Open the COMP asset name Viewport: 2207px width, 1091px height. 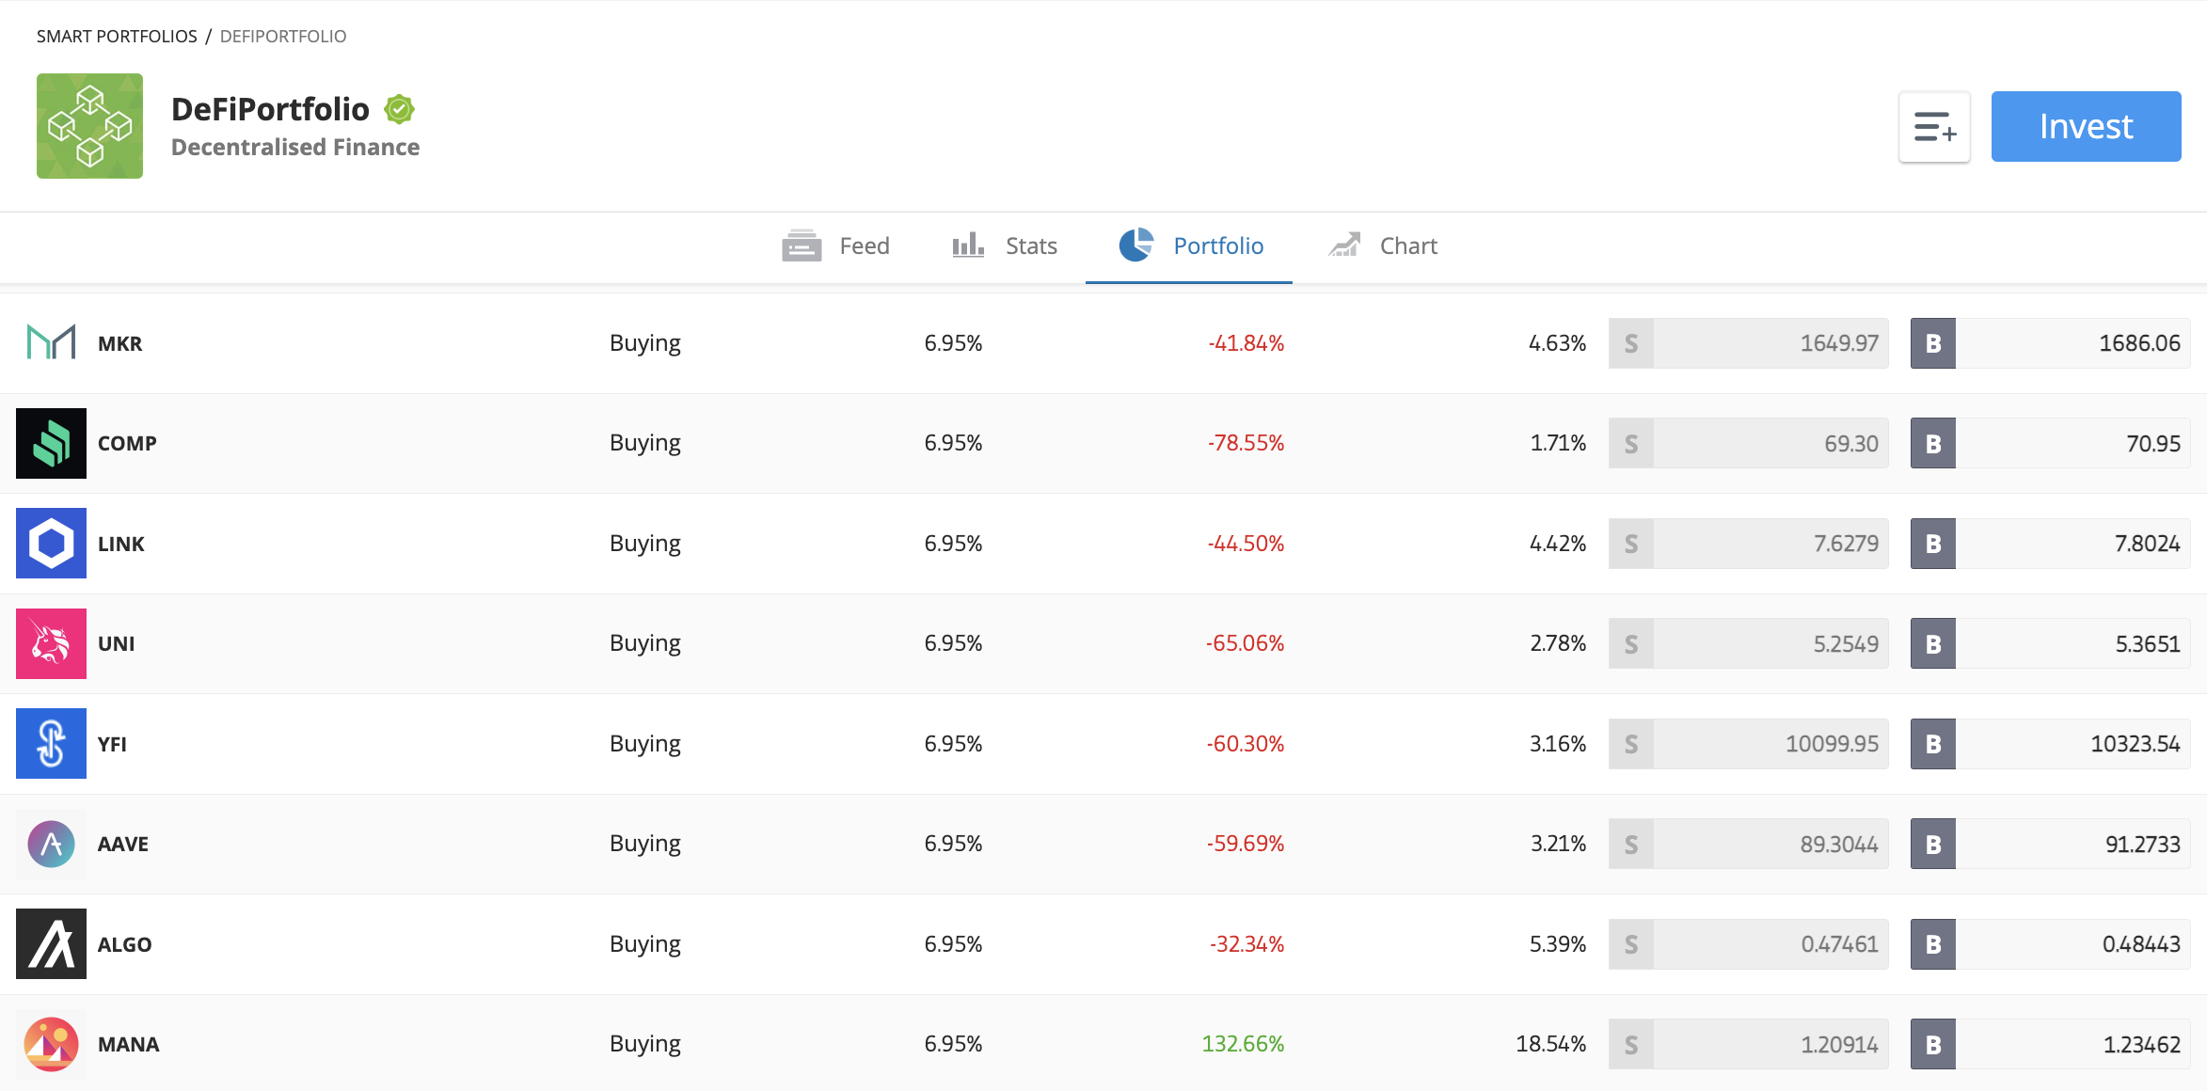(127, 444)
